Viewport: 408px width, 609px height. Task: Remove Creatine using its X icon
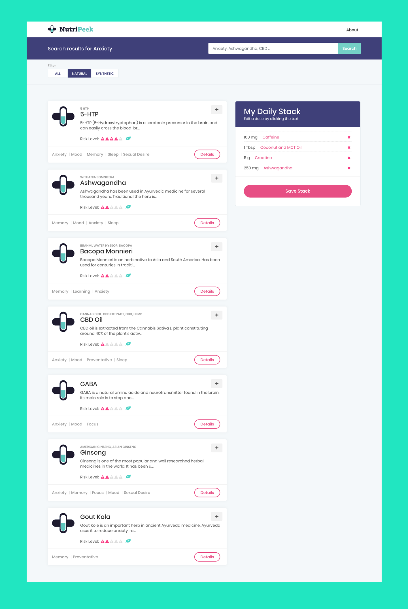349,158
